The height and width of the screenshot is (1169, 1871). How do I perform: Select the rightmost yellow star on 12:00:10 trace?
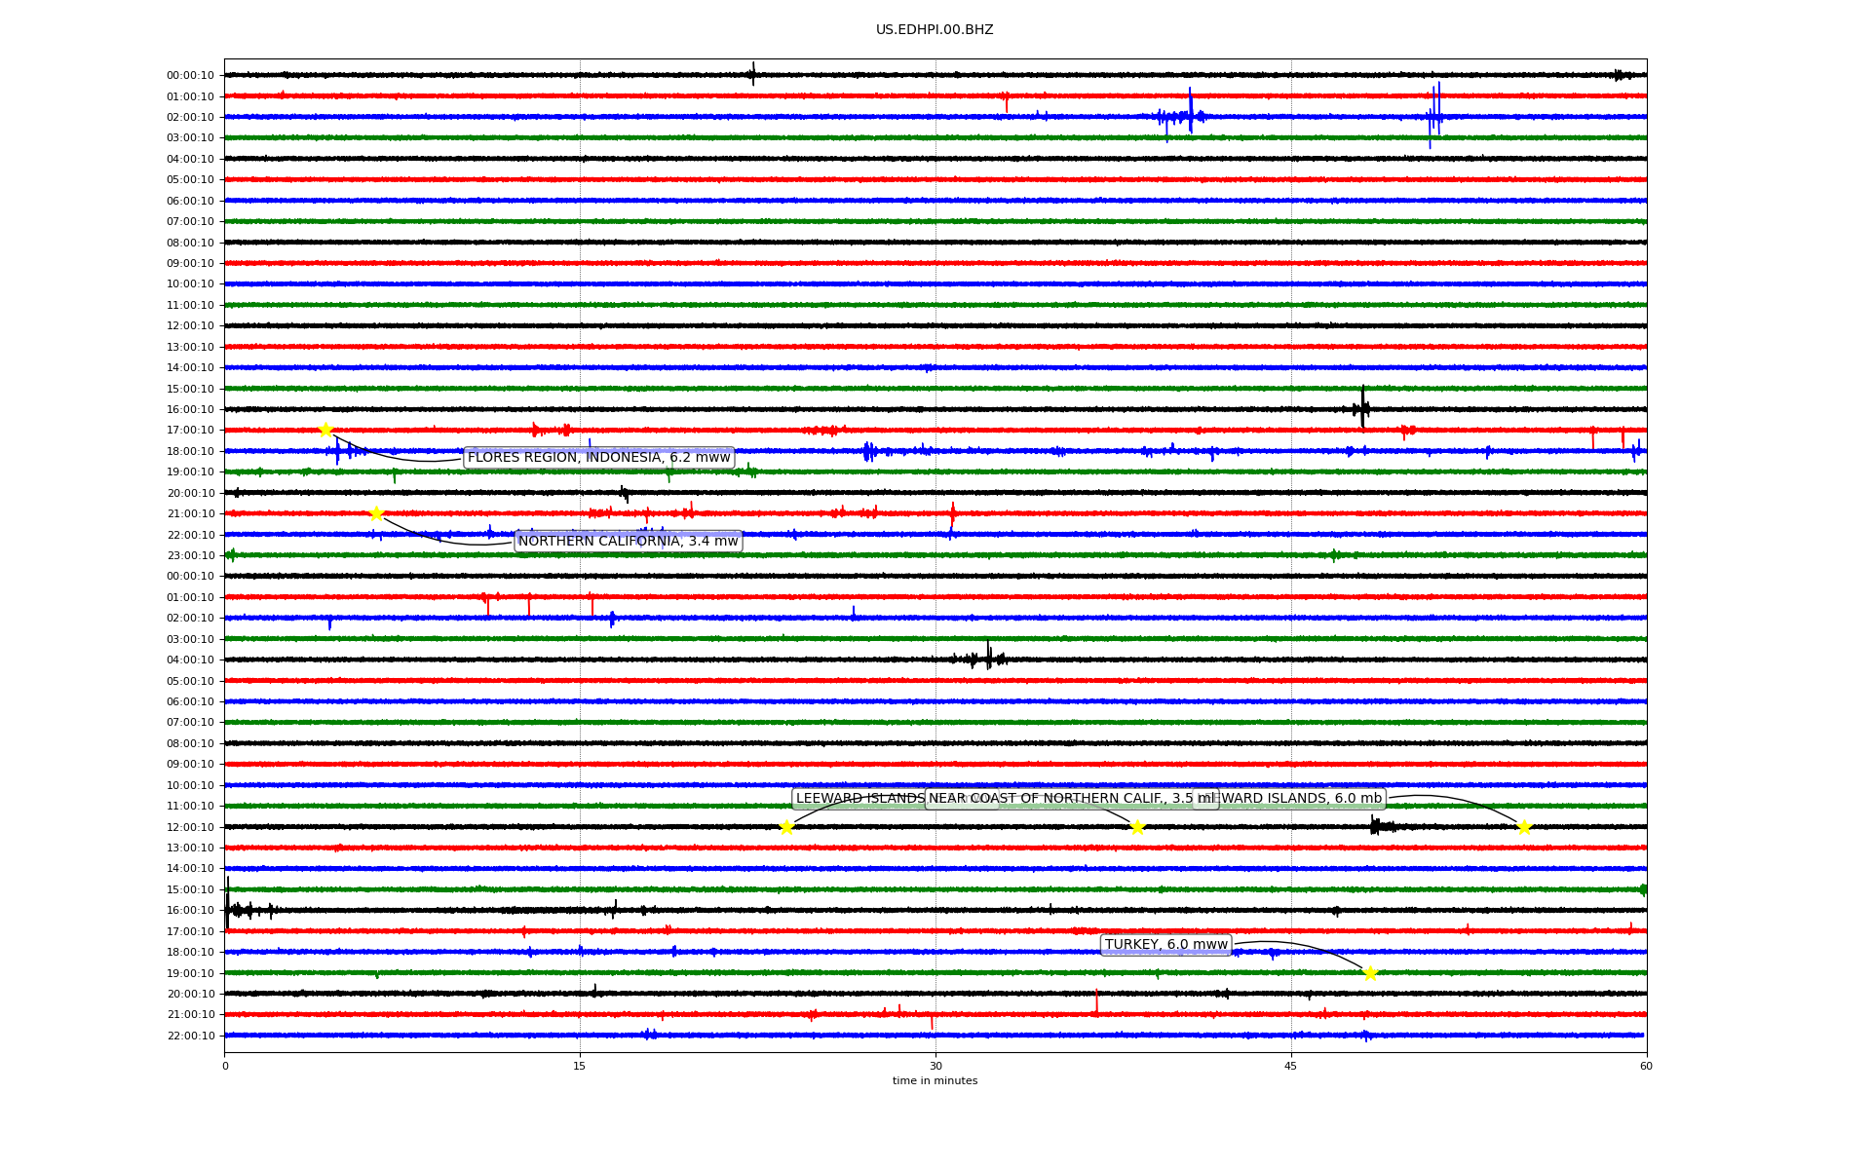coord(1524,827)
